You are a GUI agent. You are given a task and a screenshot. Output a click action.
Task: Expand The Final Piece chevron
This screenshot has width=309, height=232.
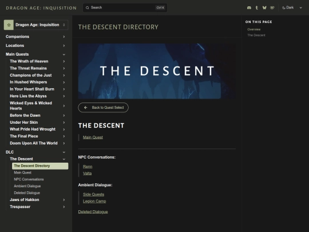64,136
